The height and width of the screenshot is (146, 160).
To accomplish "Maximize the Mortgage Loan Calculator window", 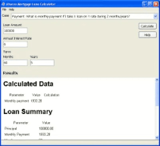I will coord(150,4).
